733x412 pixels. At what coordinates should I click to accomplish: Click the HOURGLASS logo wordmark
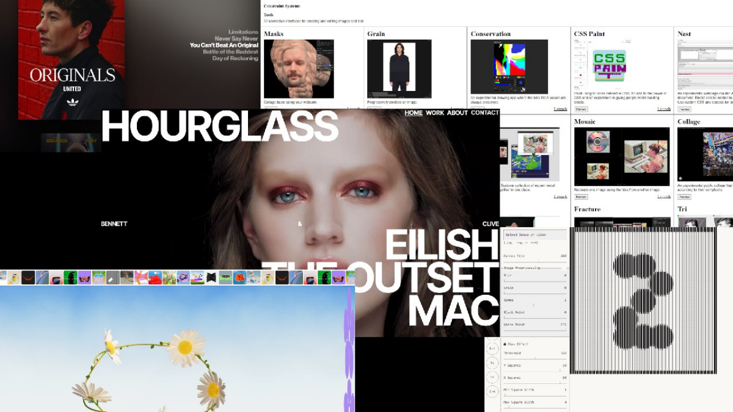[220, 126]
